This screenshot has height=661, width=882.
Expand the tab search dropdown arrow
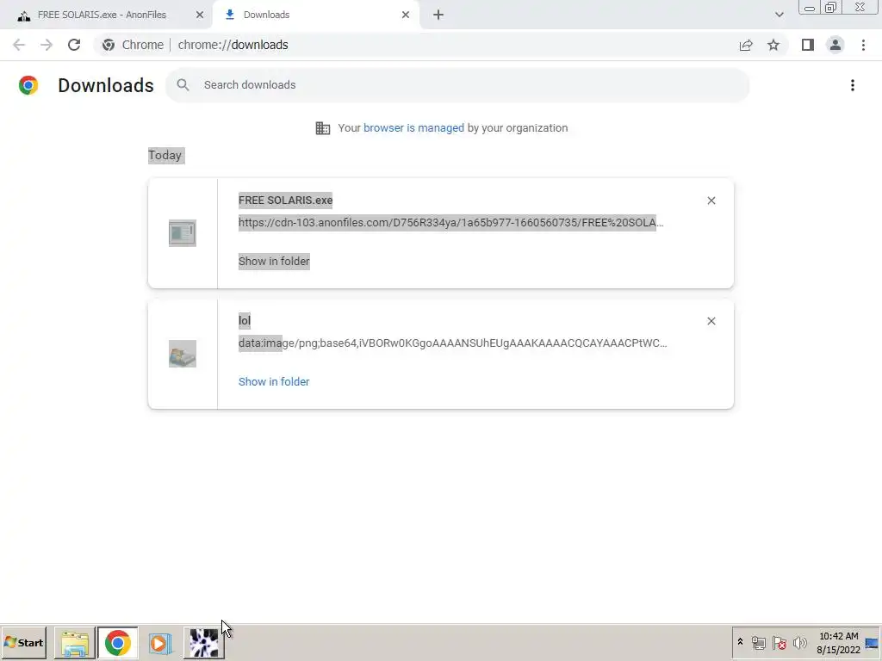[779, 15]
